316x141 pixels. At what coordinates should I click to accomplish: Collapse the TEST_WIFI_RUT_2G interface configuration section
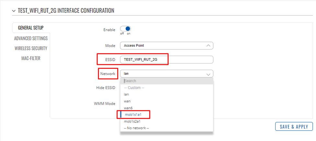click(14, 11)
